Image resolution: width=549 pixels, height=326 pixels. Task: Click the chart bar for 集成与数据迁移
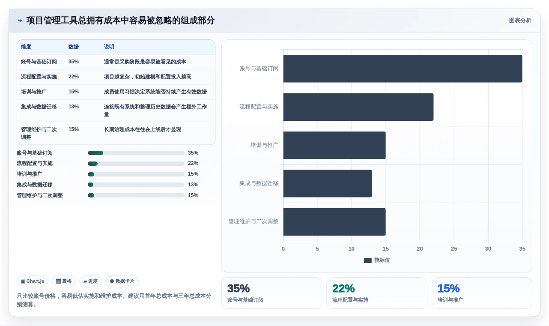(x=328, y=183)
